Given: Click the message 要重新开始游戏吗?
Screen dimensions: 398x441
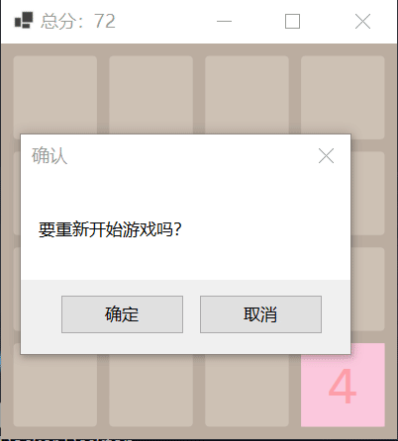Looking at the screenshot, I should click(110, 229).
